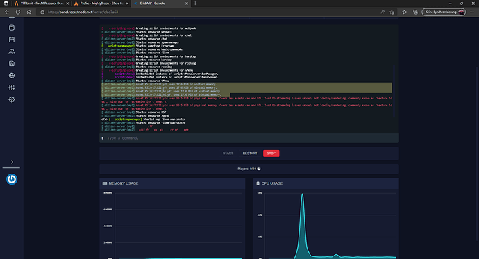Screen dimensions: 479x259
Task: Click the Keine Synchronisierung profile button
Action: point(444,12)
